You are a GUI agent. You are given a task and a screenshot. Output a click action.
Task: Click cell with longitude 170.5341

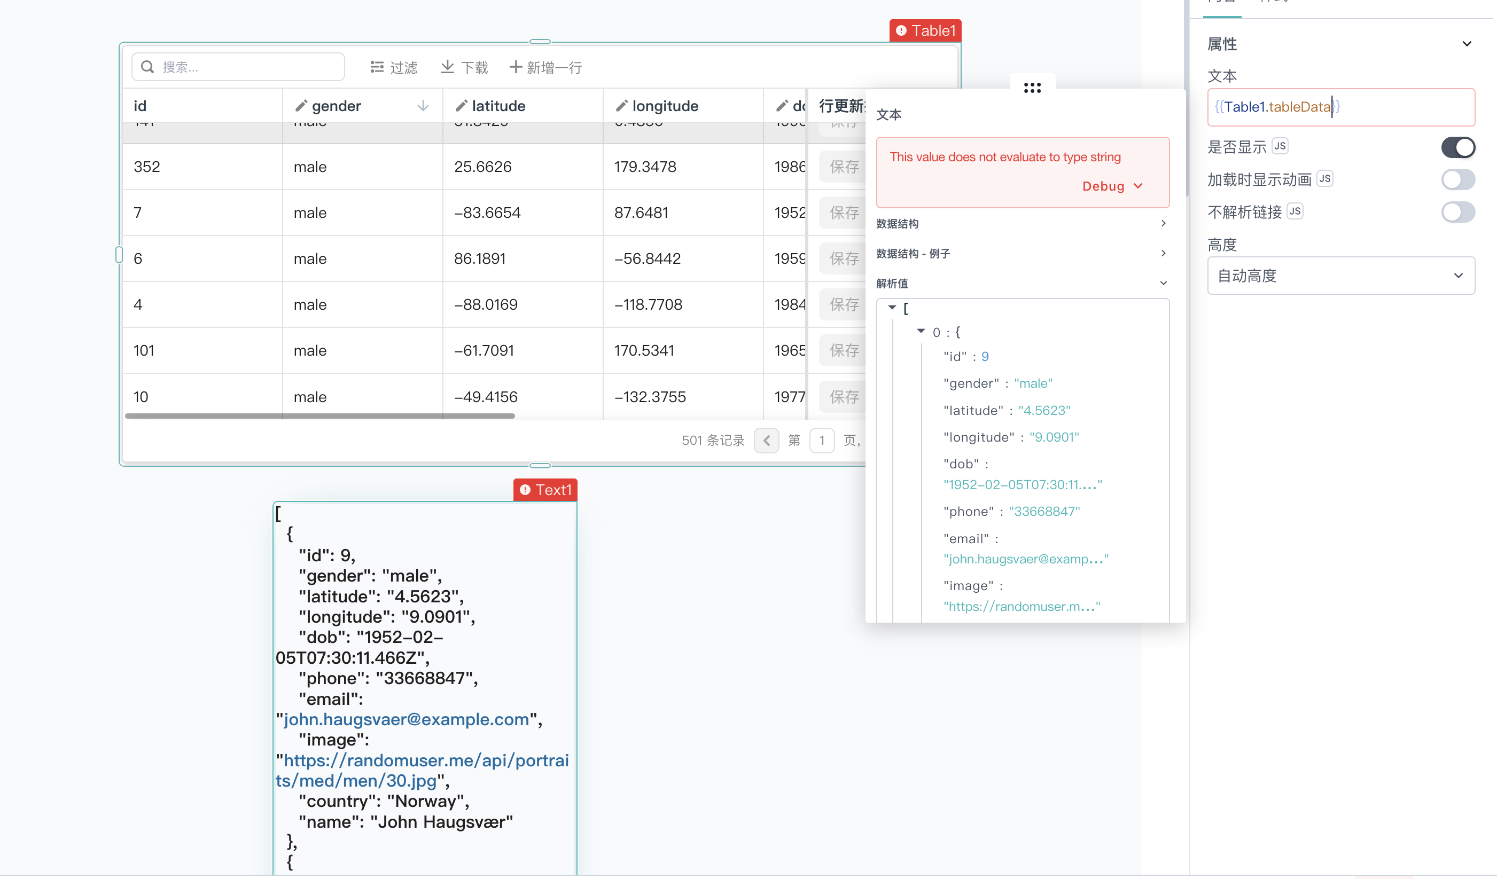coord(683,350)
